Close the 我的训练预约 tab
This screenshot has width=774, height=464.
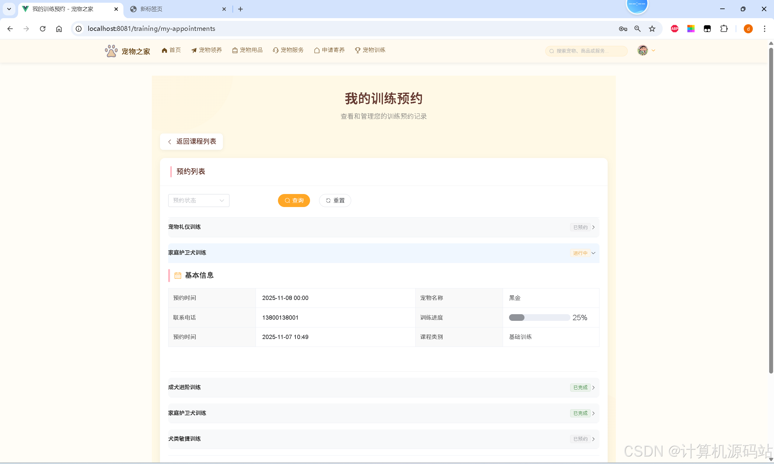click(116, 9)
